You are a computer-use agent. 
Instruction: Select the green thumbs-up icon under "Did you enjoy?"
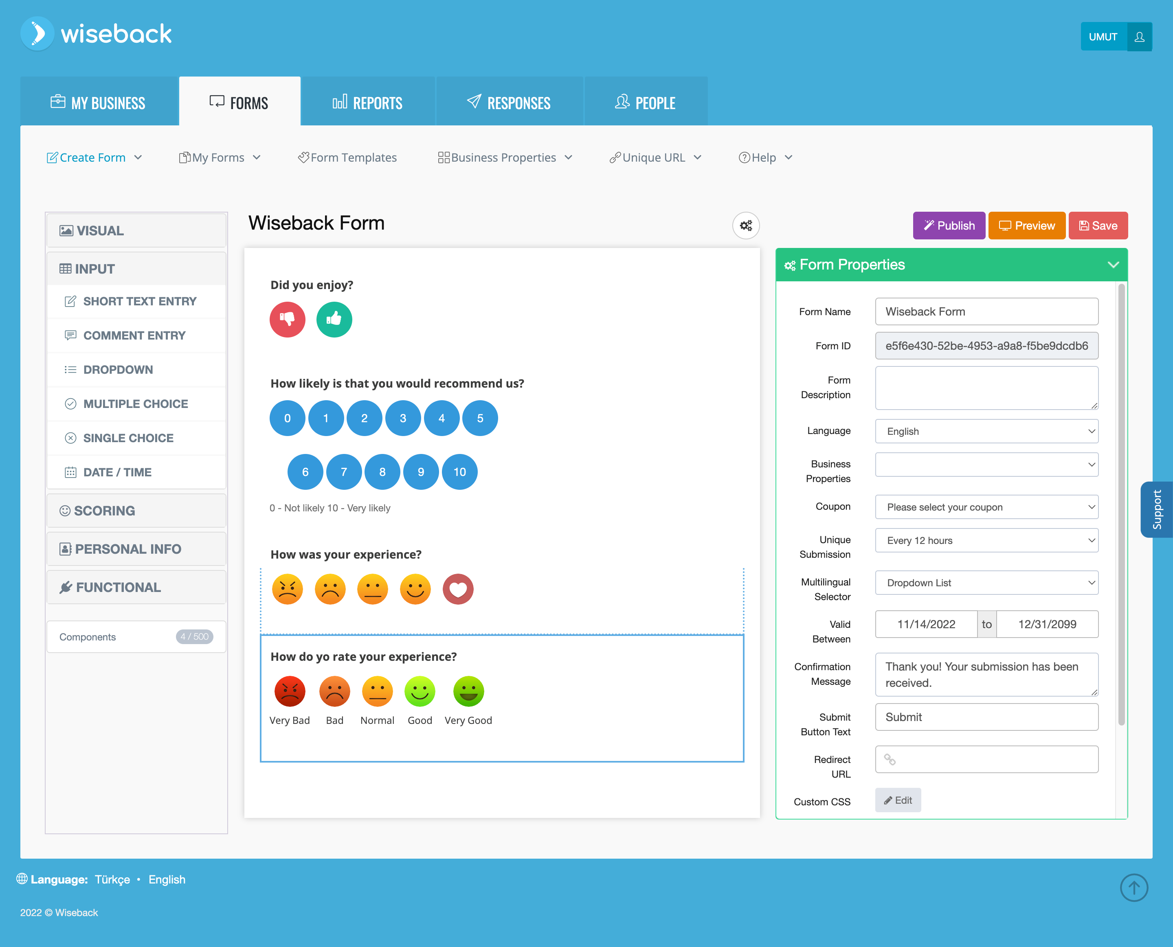pyautogui.click(x=334, y=320)
